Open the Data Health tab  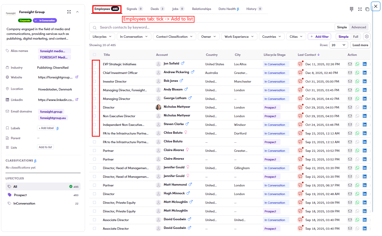(x=229, y=9)
